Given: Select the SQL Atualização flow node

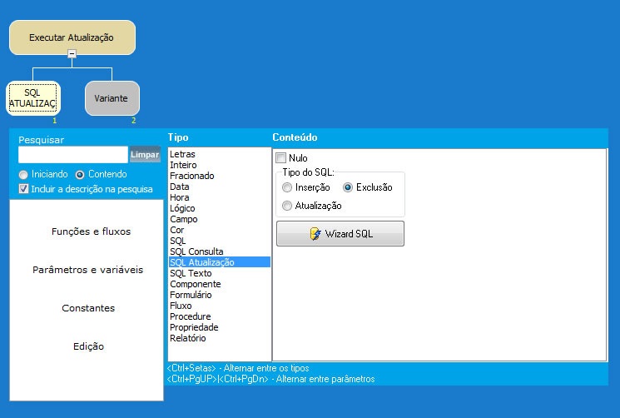Looking at the screenshot, I should [33, 98].
